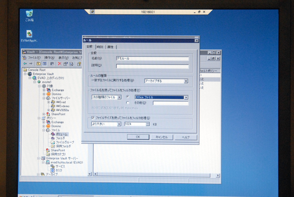The image size is (294, 197).
Task: Open the ファイル(F) menu
Action: 34,58
